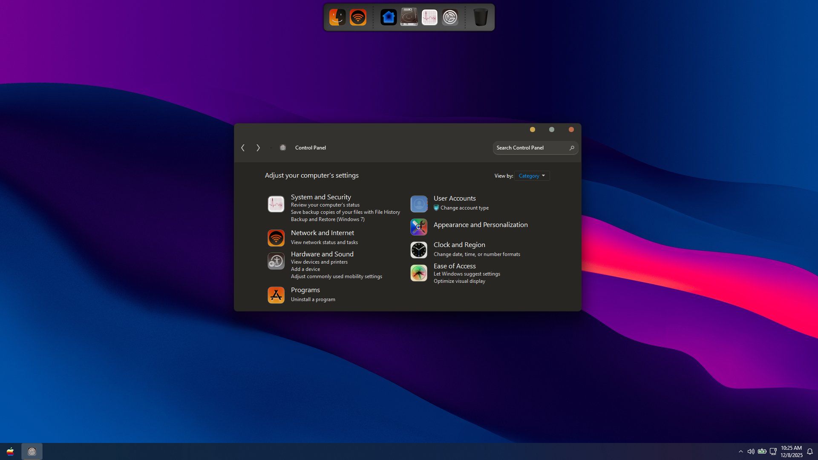Click the Clock and Region clock icon
The image size is (818, 460).
pos(418,250)
